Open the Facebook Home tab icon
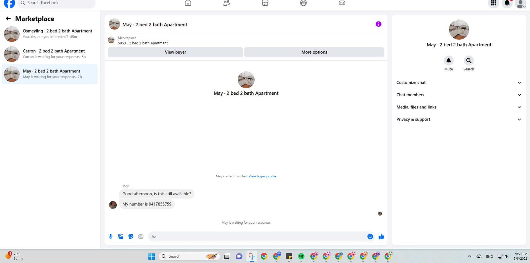This screenshot has height=263, width=530. pos(188,3)
